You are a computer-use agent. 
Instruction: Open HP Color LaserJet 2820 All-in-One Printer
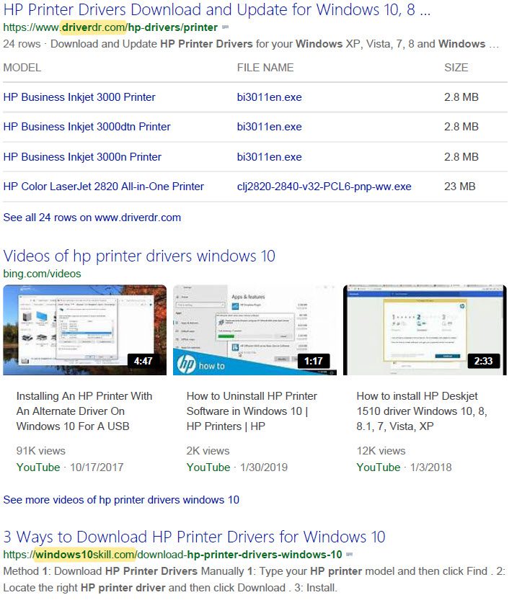click(x=103, y=187)
